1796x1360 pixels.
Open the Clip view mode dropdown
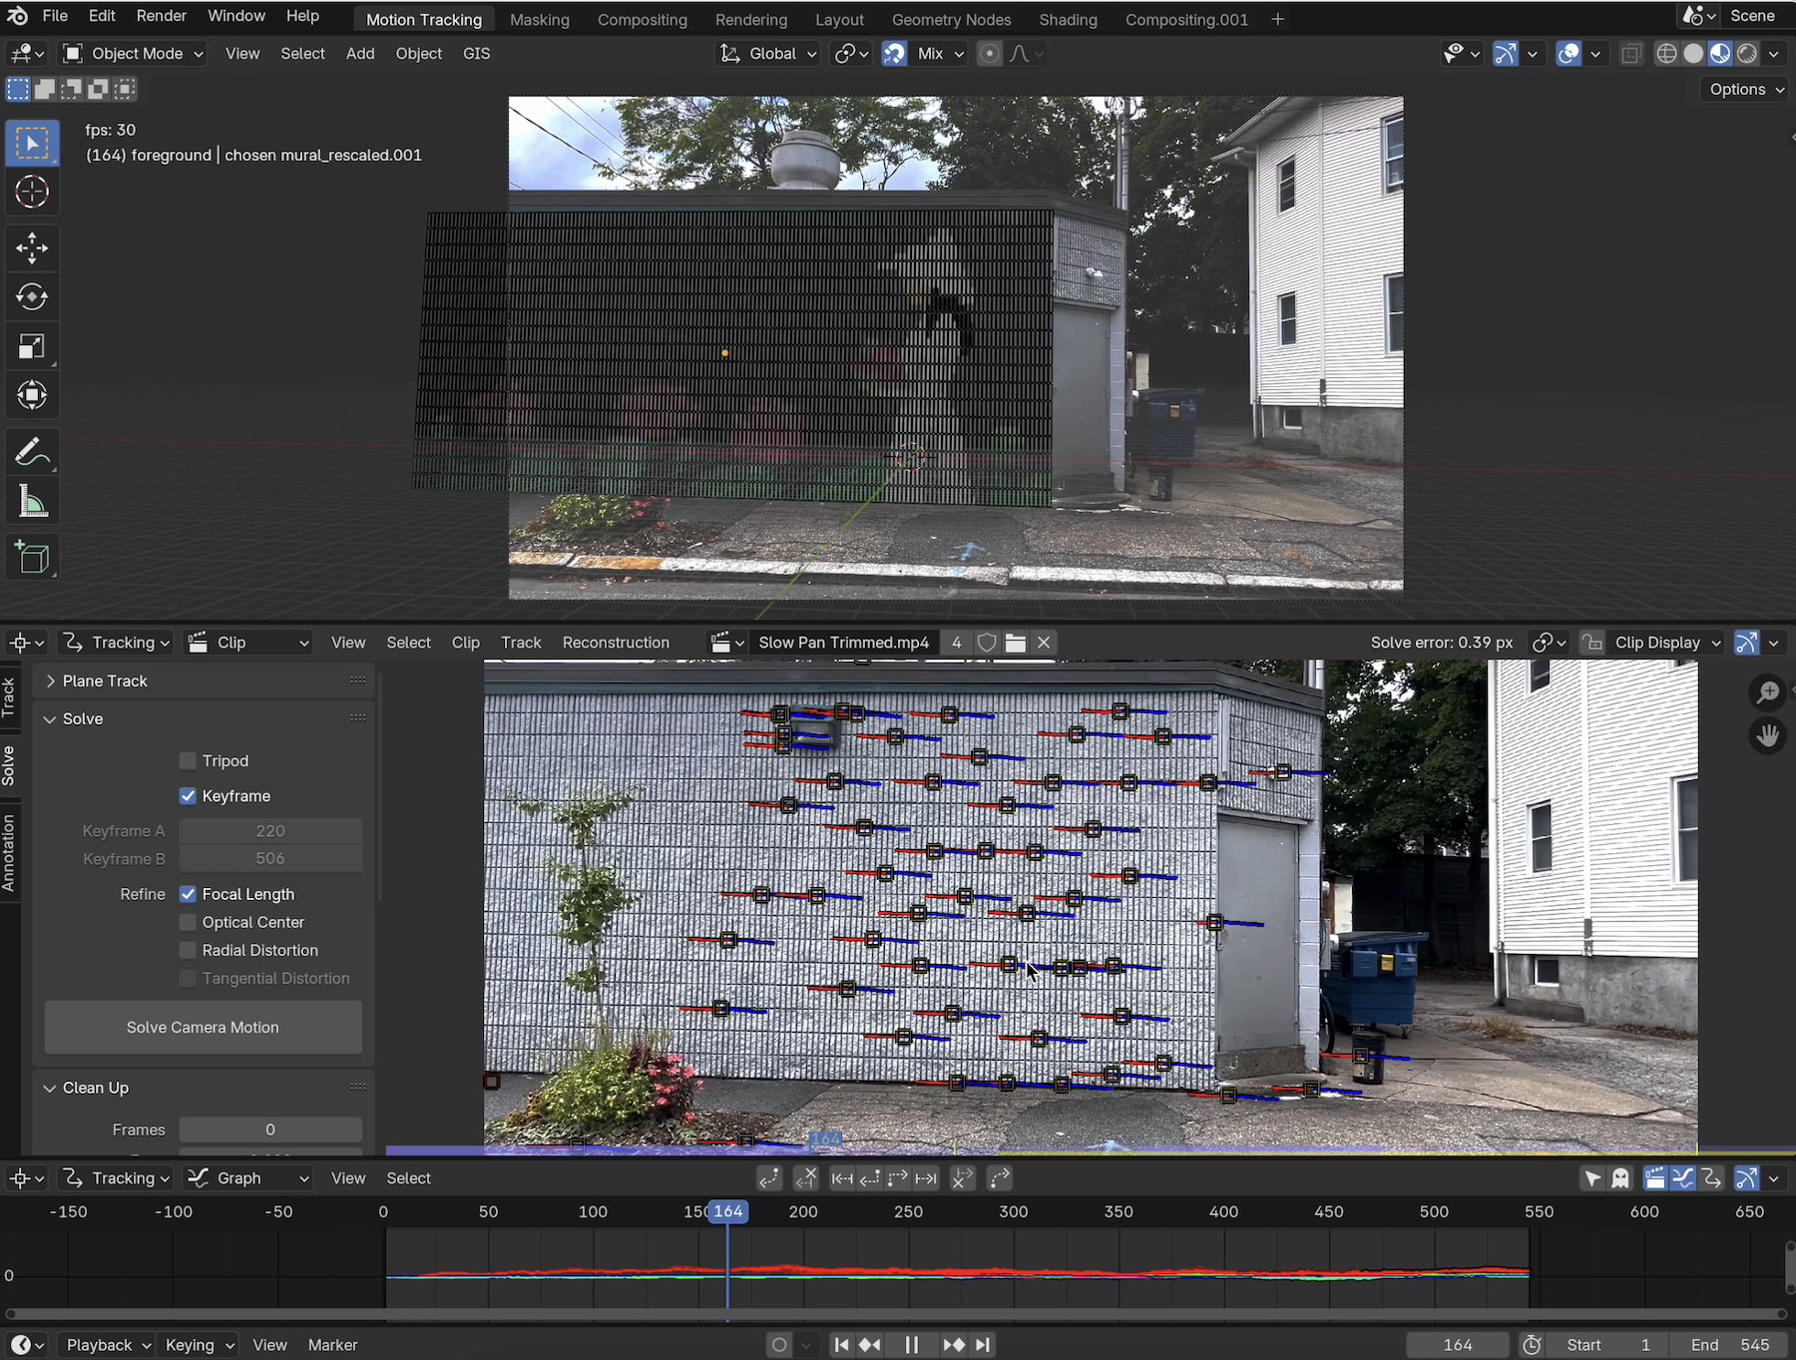pyautogui.click(x=249, y=643)
